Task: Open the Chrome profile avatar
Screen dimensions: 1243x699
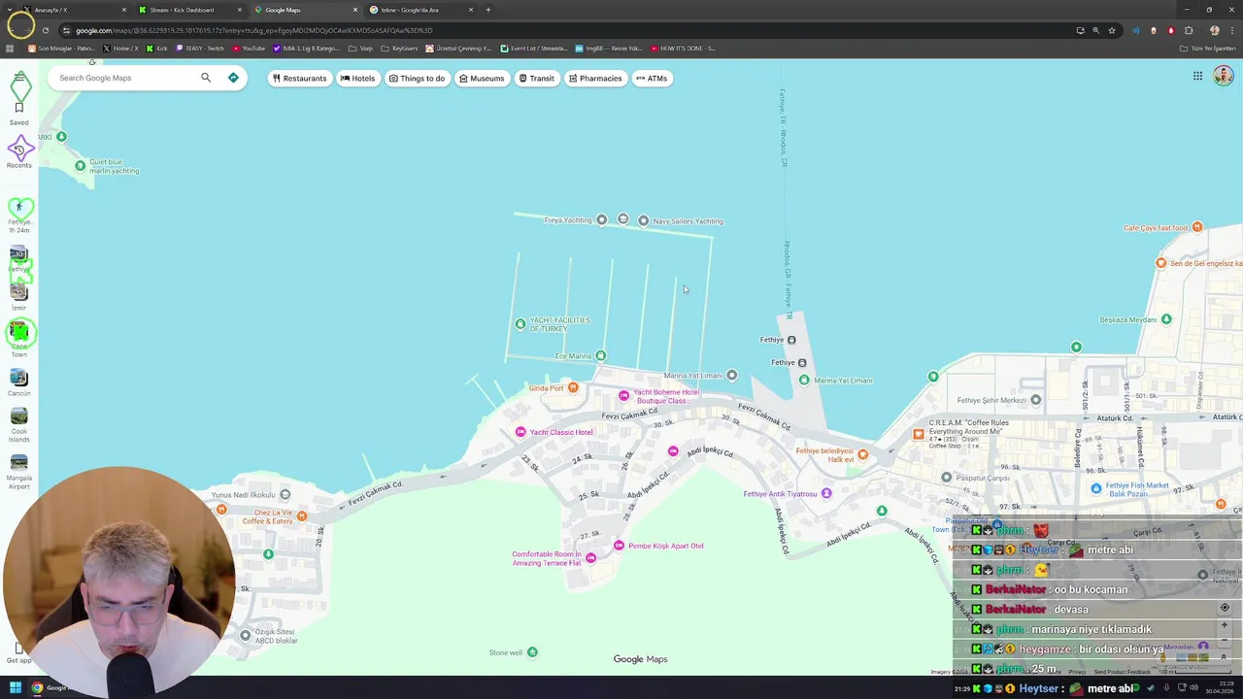Action: [x=1214, y=30]
